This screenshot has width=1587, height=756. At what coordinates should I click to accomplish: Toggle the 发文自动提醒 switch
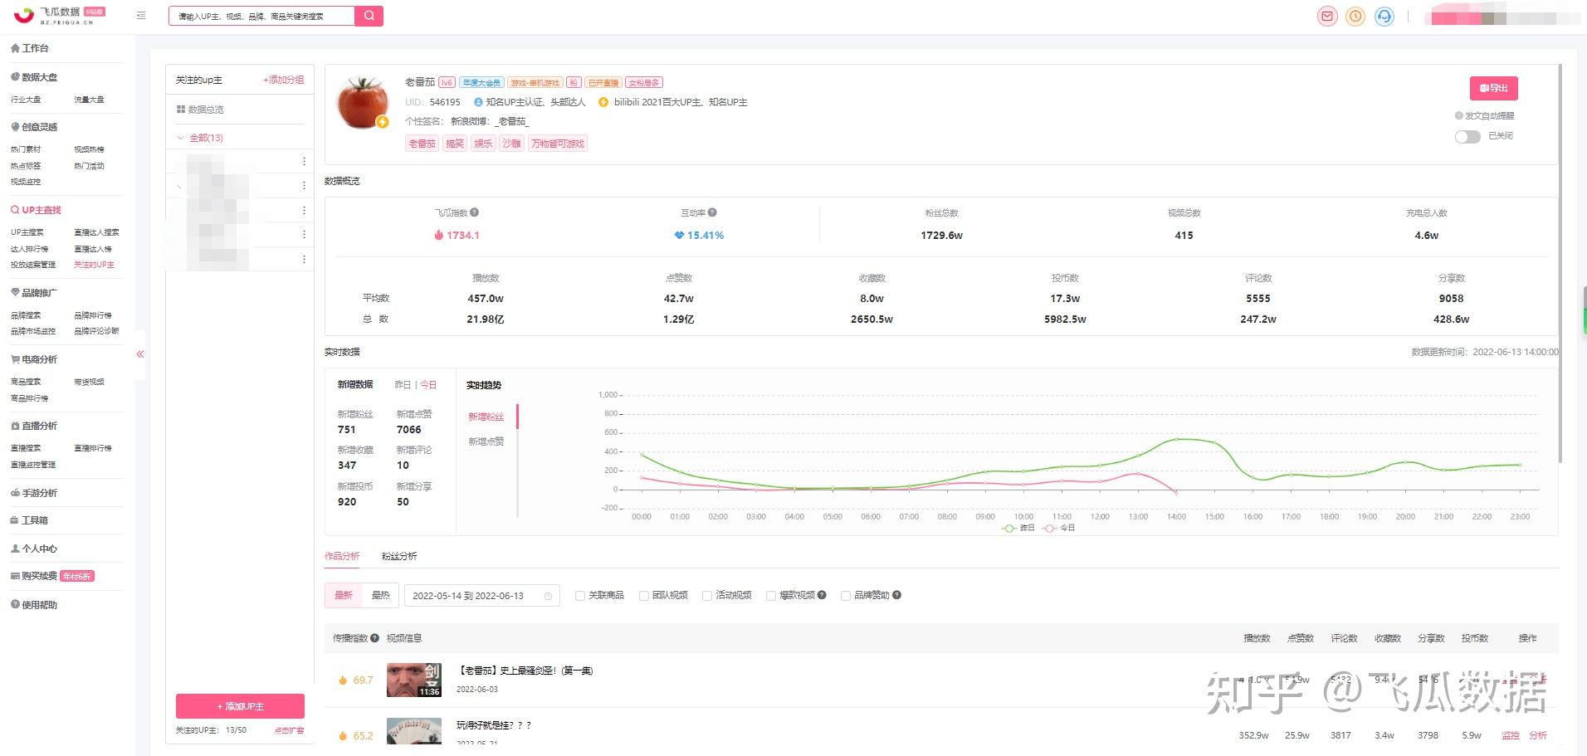point(1467,136)
